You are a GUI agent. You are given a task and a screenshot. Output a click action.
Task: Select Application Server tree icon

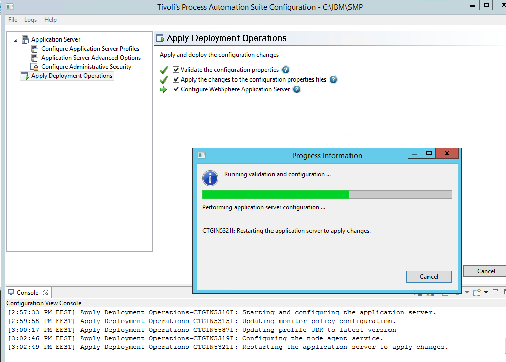tap(25, 39)
